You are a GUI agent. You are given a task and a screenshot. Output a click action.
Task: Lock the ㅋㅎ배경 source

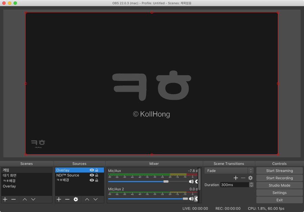tap(97, 180)
